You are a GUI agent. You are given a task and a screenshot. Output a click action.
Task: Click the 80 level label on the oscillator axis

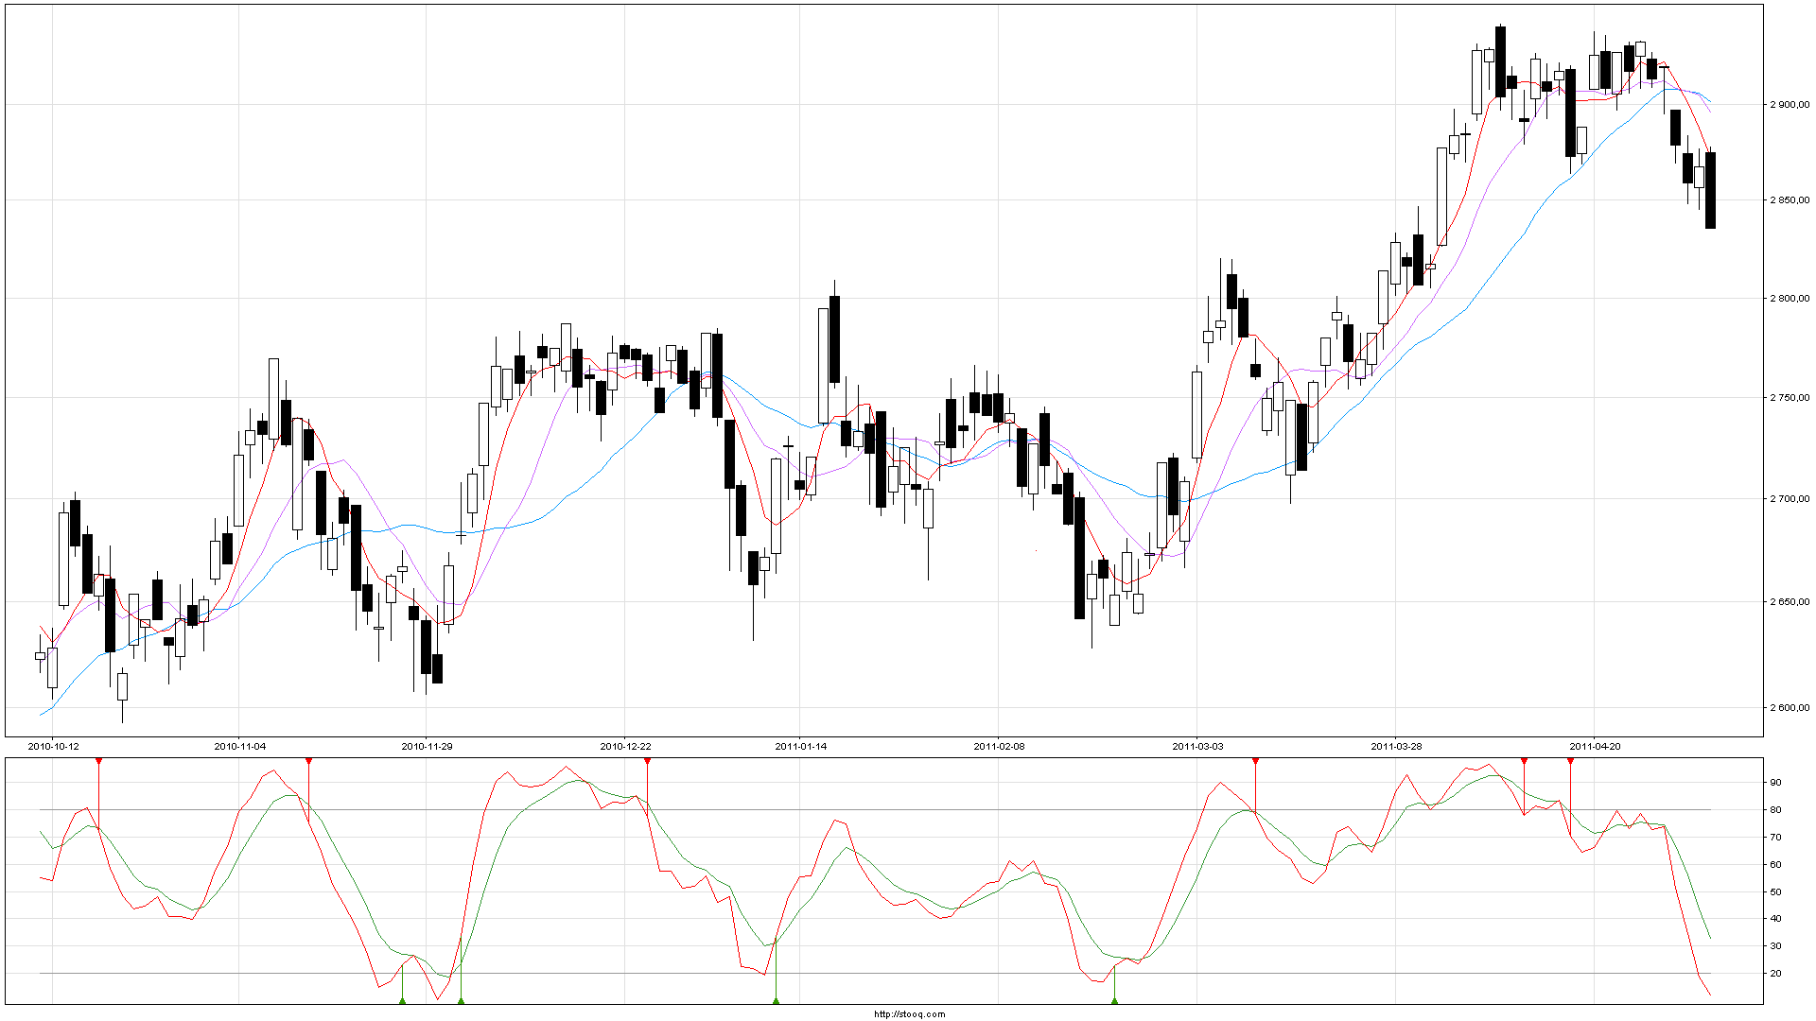(1775, 810)
